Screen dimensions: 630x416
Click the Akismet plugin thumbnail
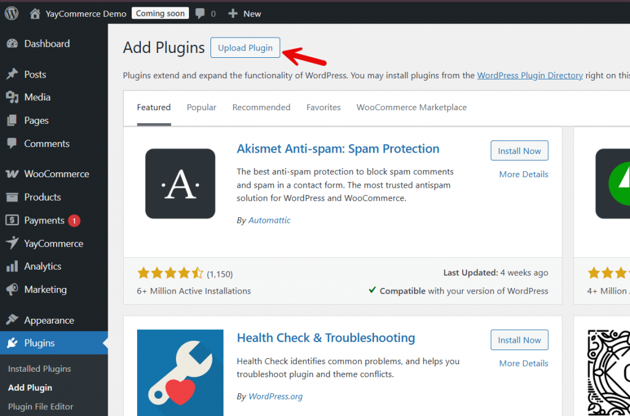click(180, 183)
